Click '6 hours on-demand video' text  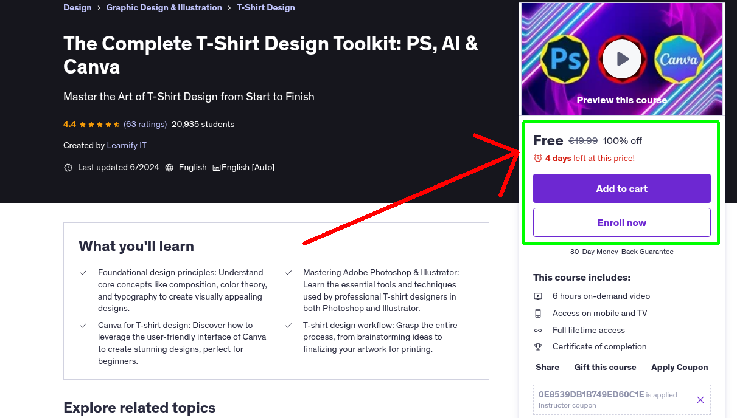(x=601, y=296)
